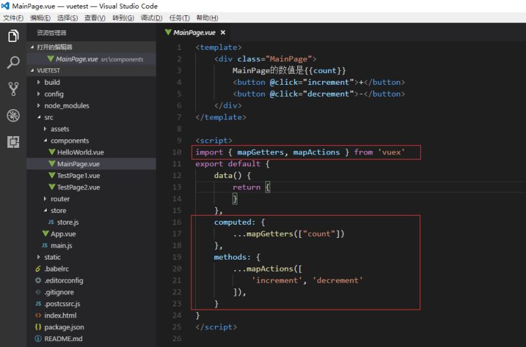This screenshot has height=347, width=526.
Task: Click the JS icon beside main.js
Action: [x=45, y=245]
